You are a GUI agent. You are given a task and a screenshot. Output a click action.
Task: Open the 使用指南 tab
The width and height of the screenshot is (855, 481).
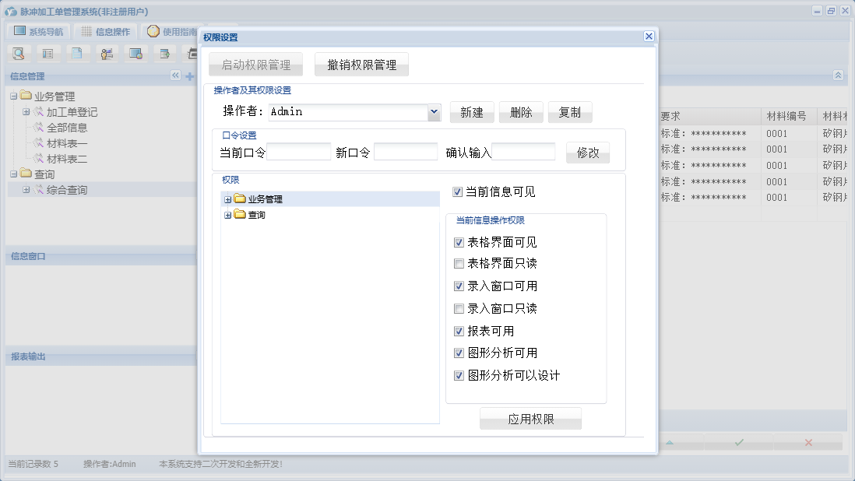[x=172, y=32]
